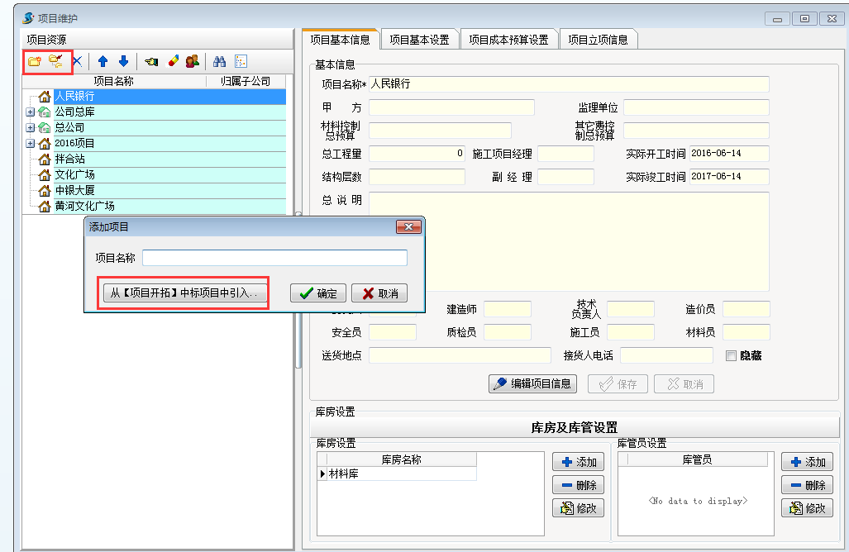Click 编辑项目信息 button
The image size is (849, 552).
coord(533,384)
